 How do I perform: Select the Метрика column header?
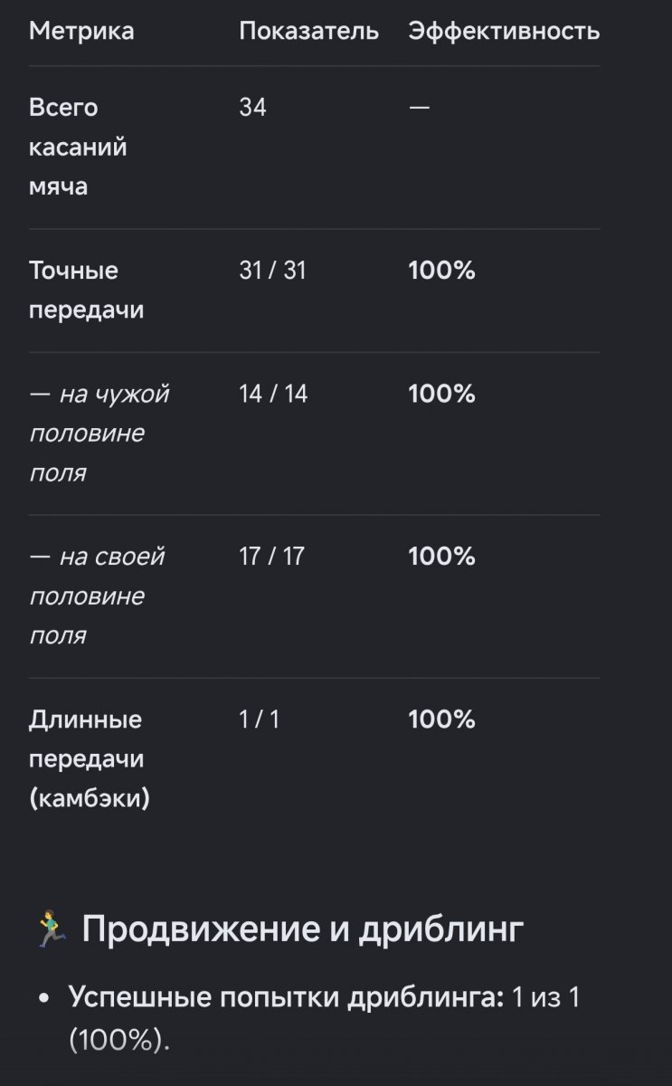coord(81,32)
